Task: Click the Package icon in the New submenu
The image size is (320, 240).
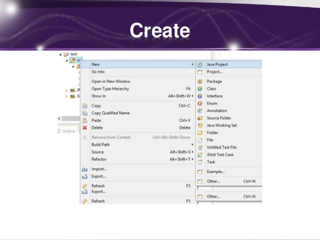Action: (x=200, y=81)
